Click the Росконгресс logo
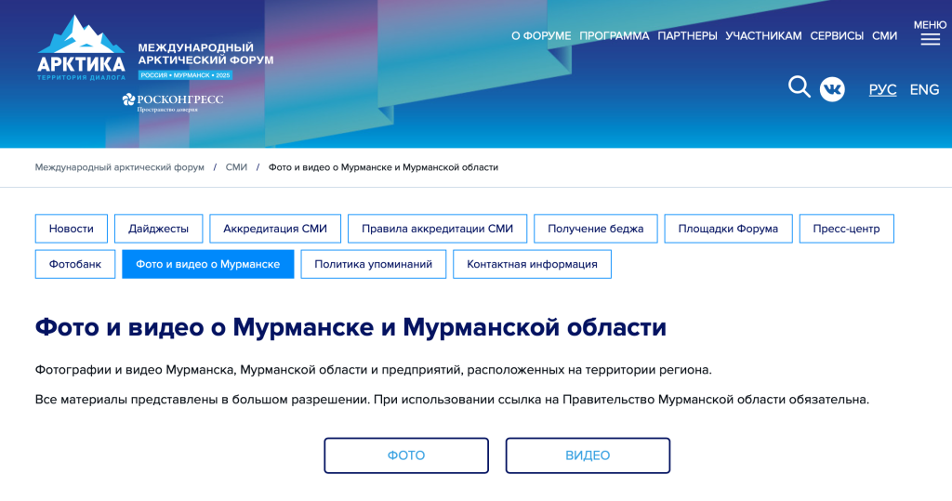This screenshot has height=501, width=952. tap(173, 102)
